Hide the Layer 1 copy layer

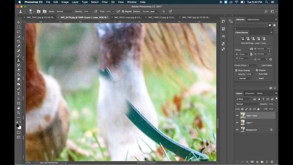click(237, 115)
